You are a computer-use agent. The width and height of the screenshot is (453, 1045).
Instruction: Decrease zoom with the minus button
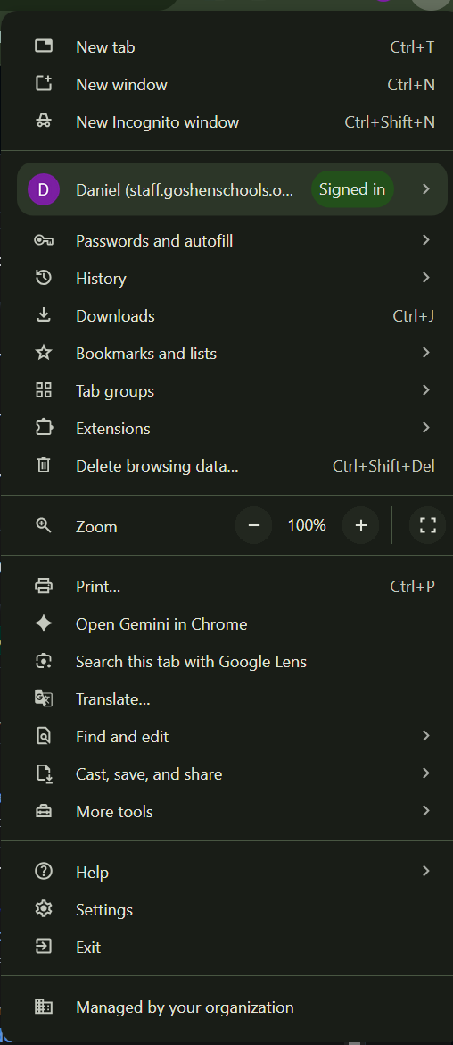(x=253, y=525)
